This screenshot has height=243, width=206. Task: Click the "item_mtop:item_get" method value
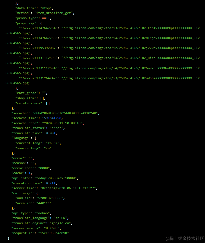coord(52,13)
